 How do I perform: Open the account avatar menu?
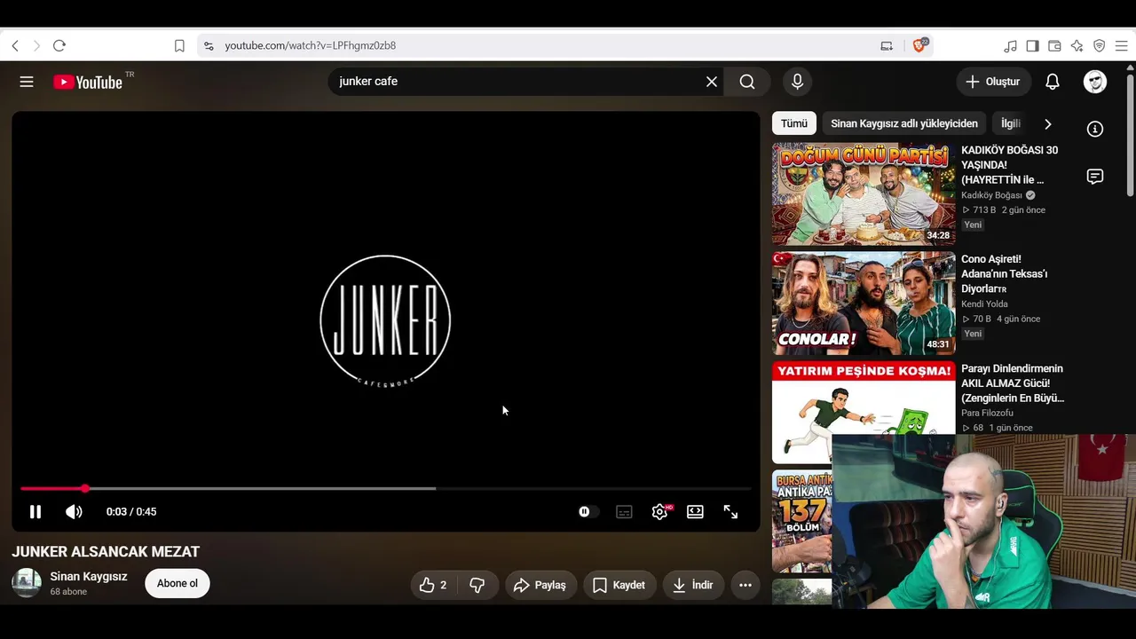(x=1095, y=82)
